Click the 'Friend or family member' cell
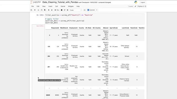 point(124,80)
